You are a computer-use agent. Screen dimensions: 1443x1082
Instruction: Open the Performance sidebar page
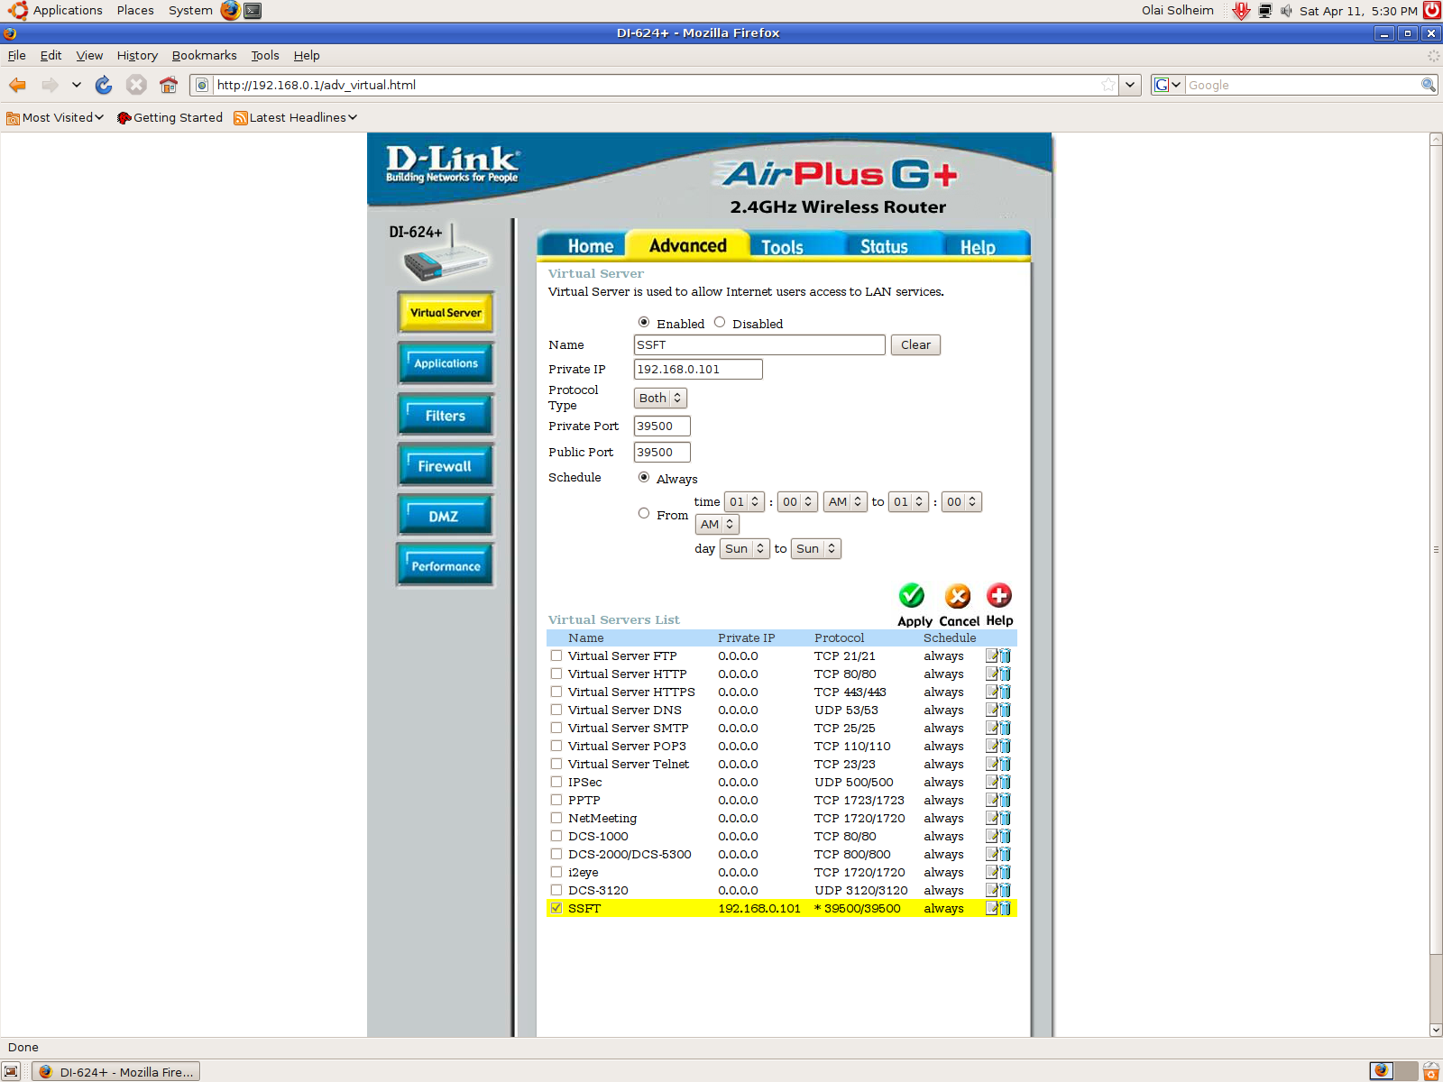tap(446, 565)
